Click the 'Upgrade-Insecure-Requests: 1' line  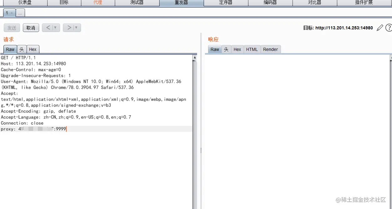tap(36, 76)
